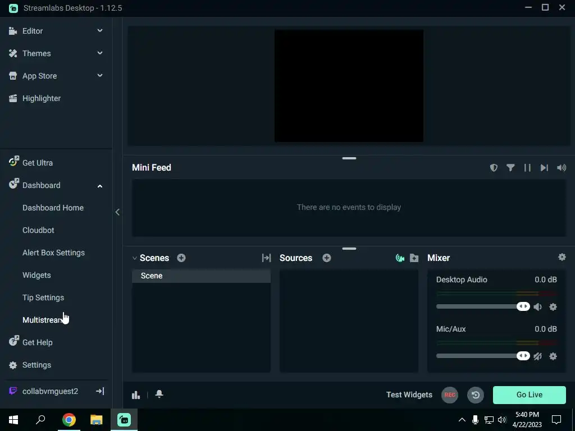Add a new source with plus icon
575x431 pixels.
(x=327, y=258)
